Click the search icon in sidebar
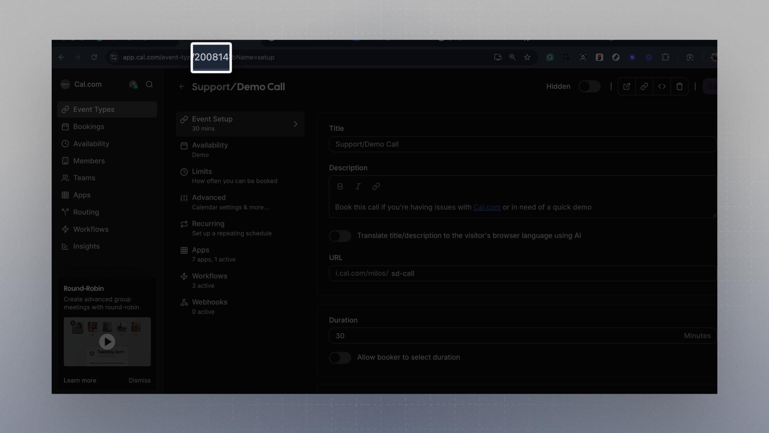769x433 pixels. (x=149, y=84)
